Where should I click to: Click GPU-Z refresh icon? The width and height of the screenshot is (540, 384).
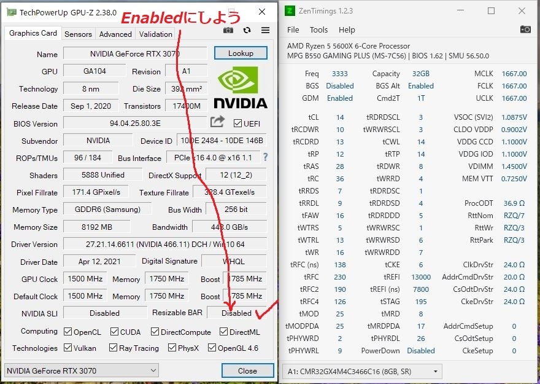click(247, 30)
